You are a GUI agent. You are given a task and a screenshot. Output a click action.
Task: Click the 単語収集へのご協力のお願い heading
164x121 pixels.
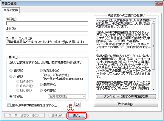pyautogui.click(x=126, y=15)
